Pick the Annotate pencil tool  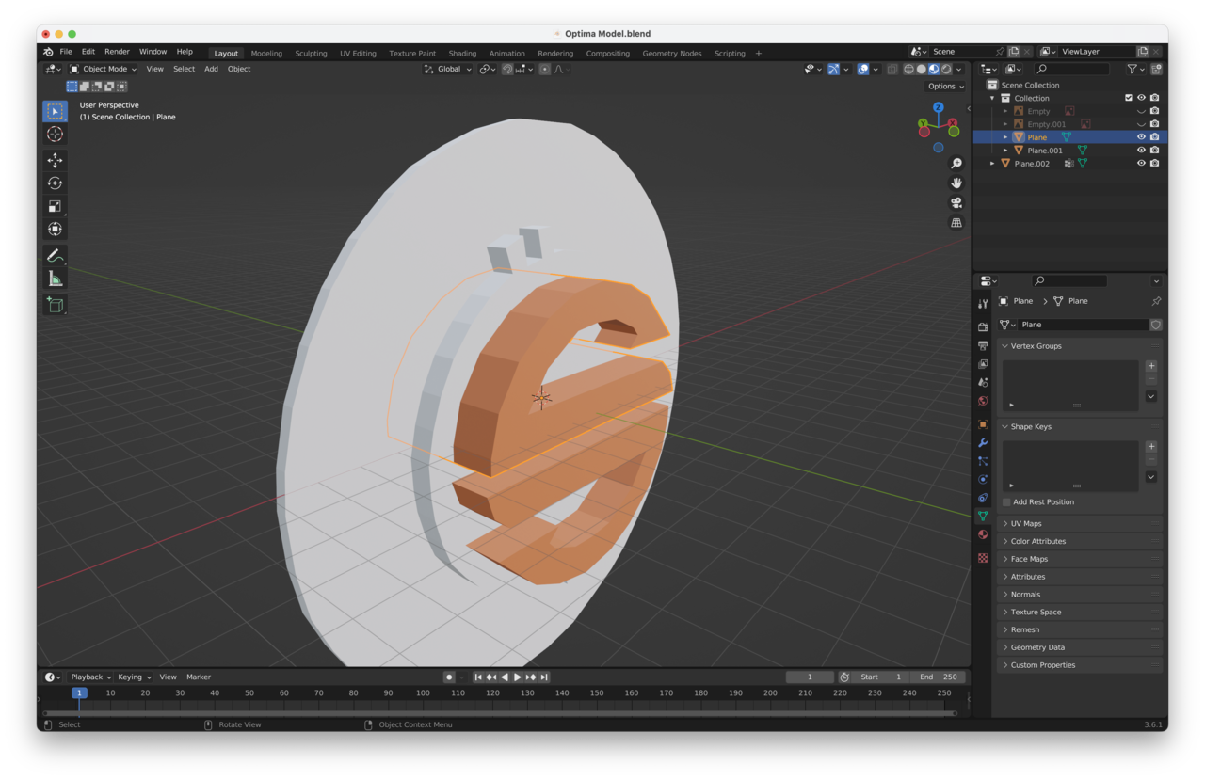point(55,256)
